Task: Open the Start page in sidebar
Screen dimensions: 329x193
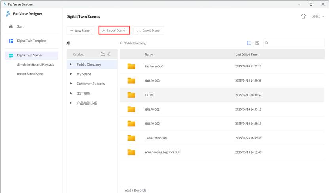Action: click(20, 26)
